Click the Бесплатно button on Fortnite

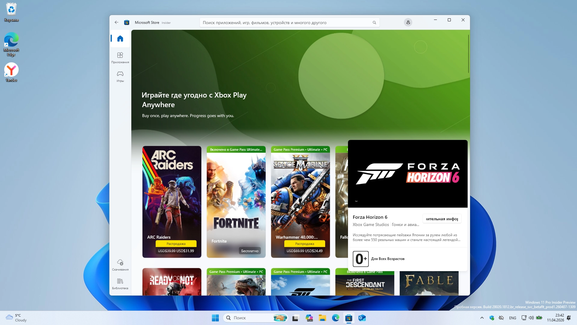249,251
